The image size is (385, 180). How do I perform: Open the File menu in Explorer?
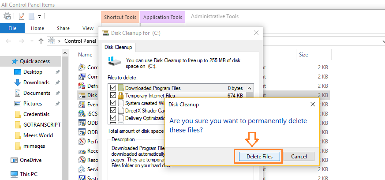click(x=12, y=28)
